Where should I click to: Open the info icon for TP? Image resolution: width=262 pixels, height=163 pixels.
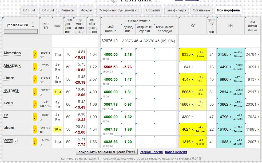pyautogui.click(x=35, y=117)
